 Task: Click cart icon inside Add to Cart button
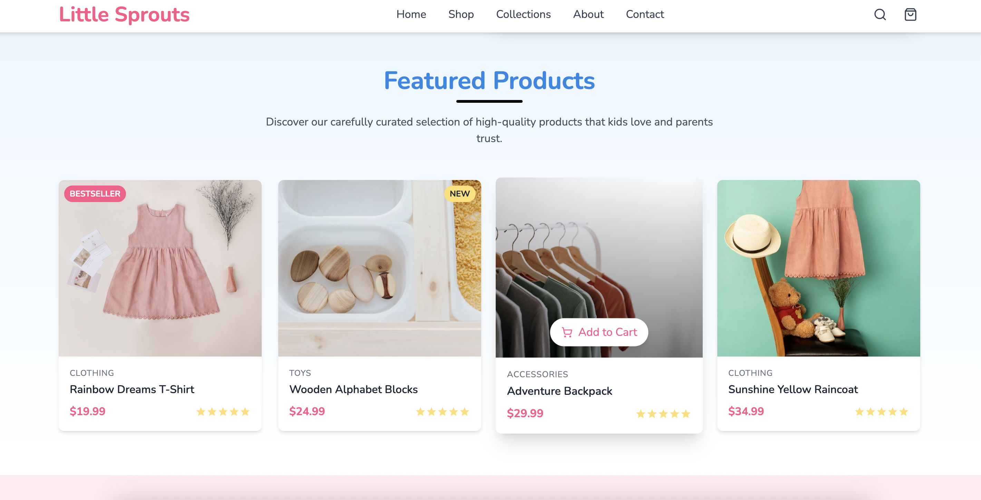[567, 332]
